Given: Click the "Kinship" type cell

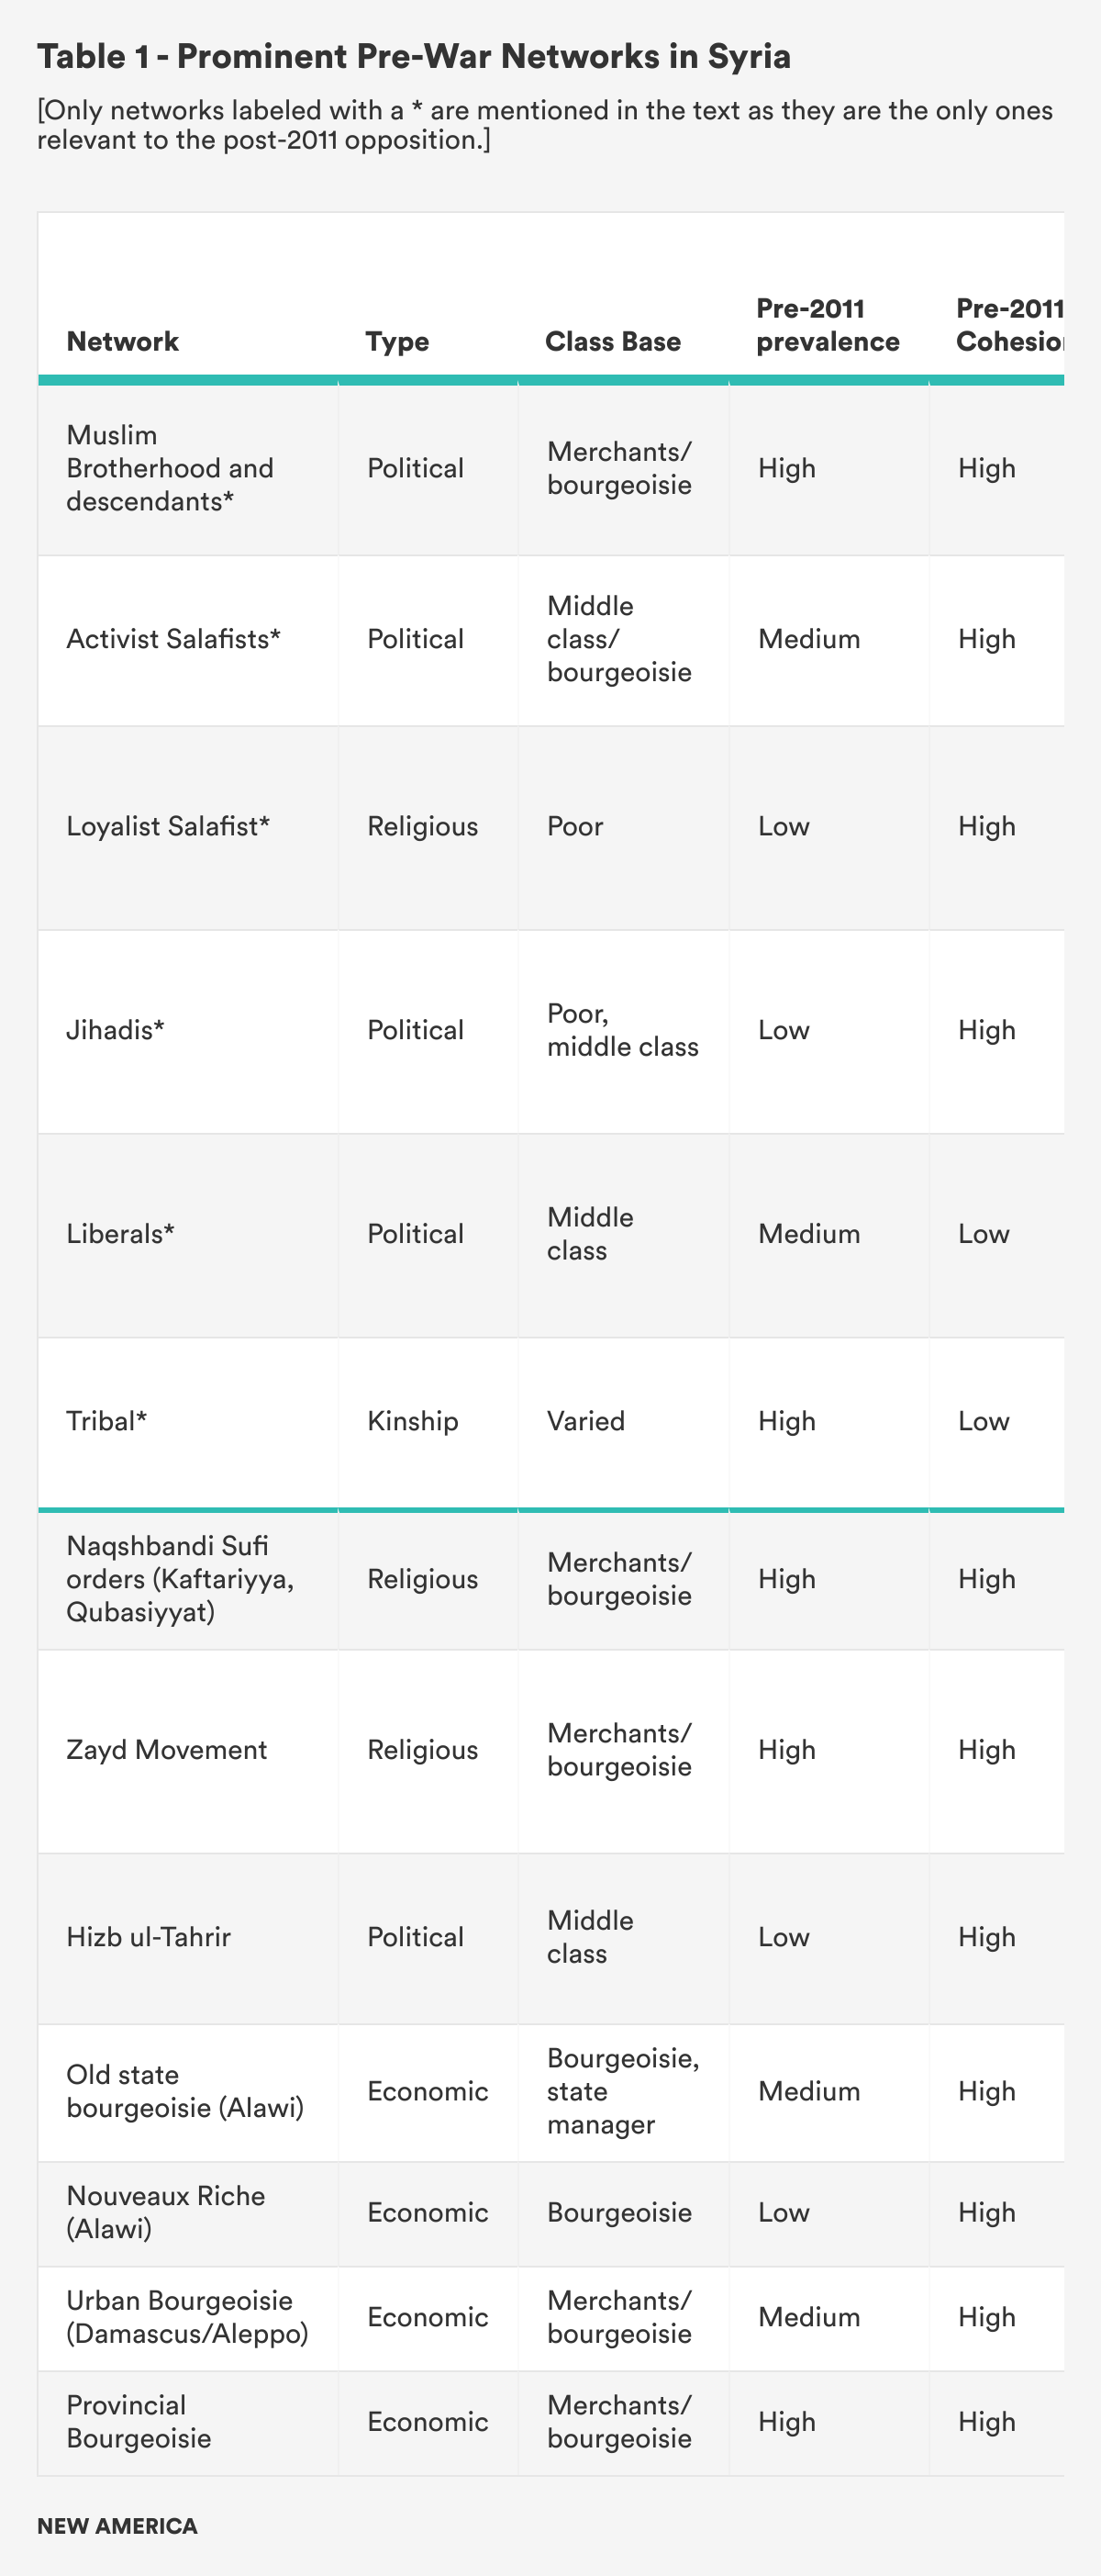Looking at the screenshot, I should tap(413, 1421).
